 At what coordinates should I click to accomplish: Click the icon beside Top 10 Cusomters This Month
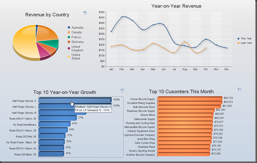click(239, 90)
